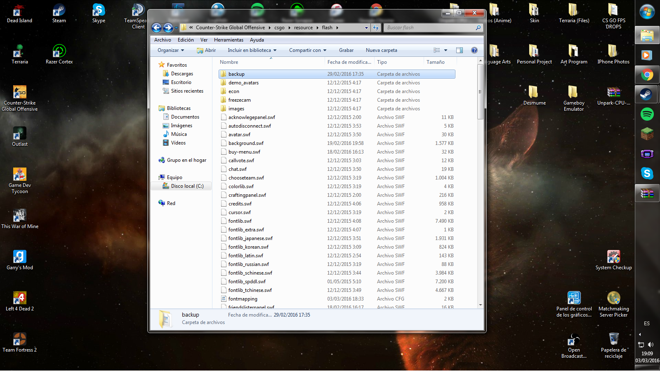Image resolution: width=660 pixels, height=373 pixels.
Task: Open the Herramientas menu
Action: coord(229,40)
